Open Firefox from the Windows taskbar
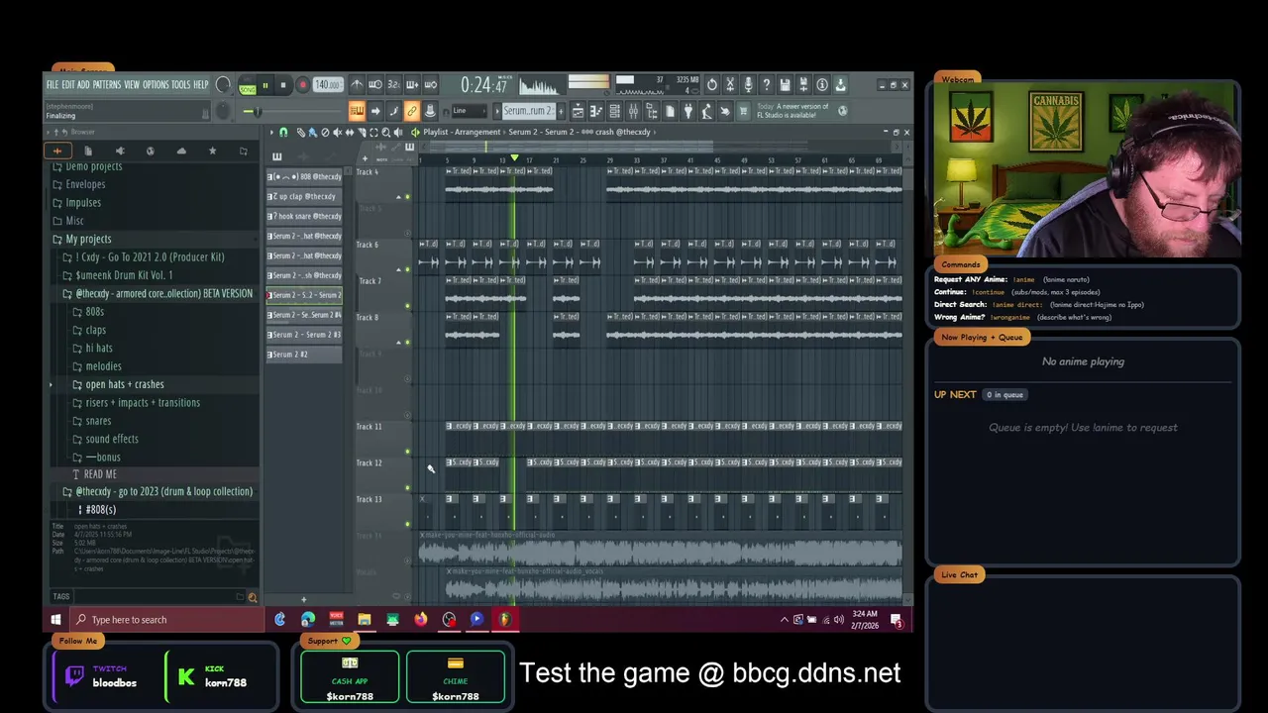Viewport: 1268px width, 713px height. (x=421, y=619)
